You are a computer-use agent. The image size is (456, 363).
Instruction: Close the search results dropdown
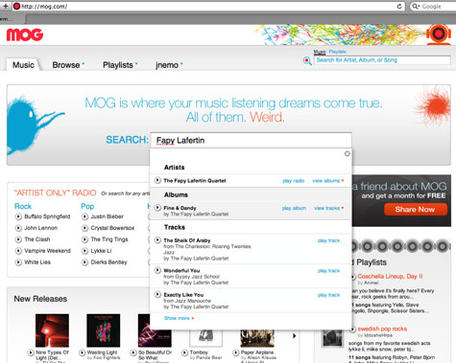click(x=347, y=154)
